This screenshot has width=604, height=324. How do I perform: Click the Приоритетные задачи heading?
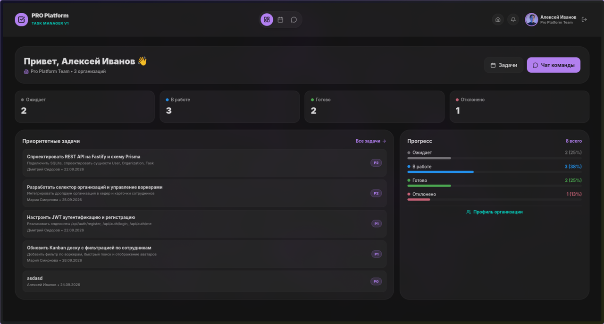point(51,141)
